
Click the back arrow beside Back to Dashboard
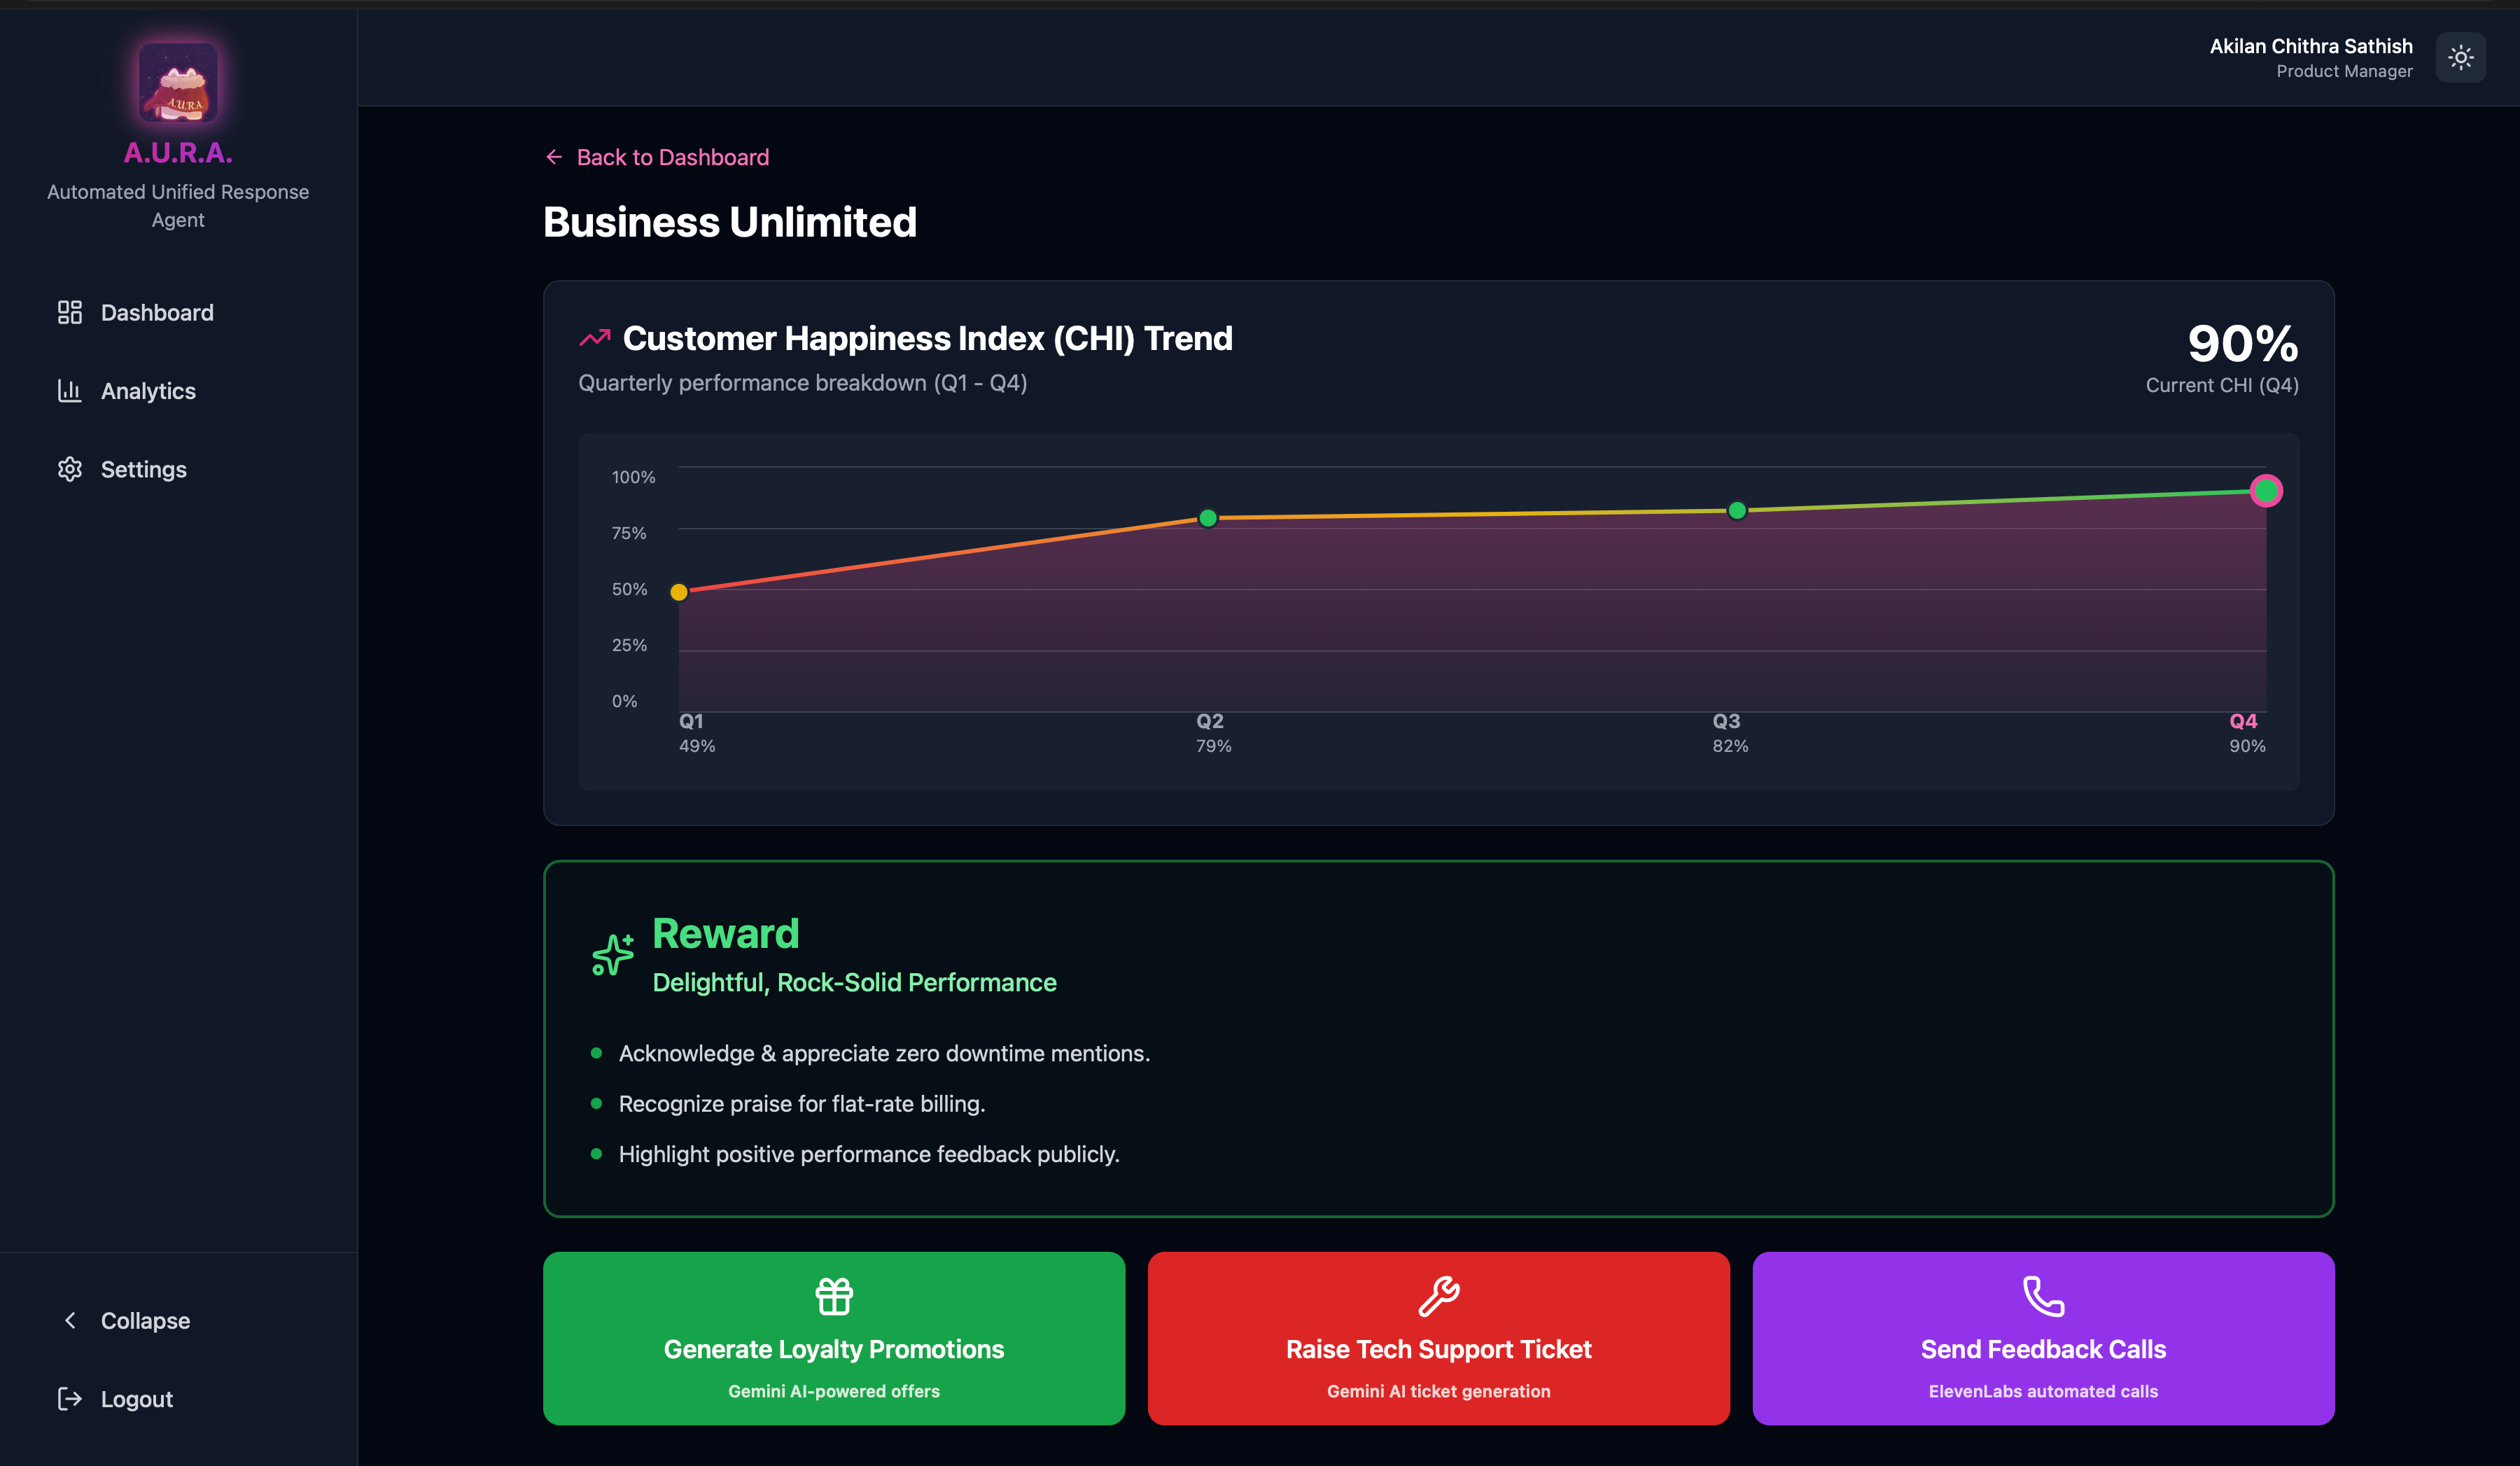click(554, 157)
